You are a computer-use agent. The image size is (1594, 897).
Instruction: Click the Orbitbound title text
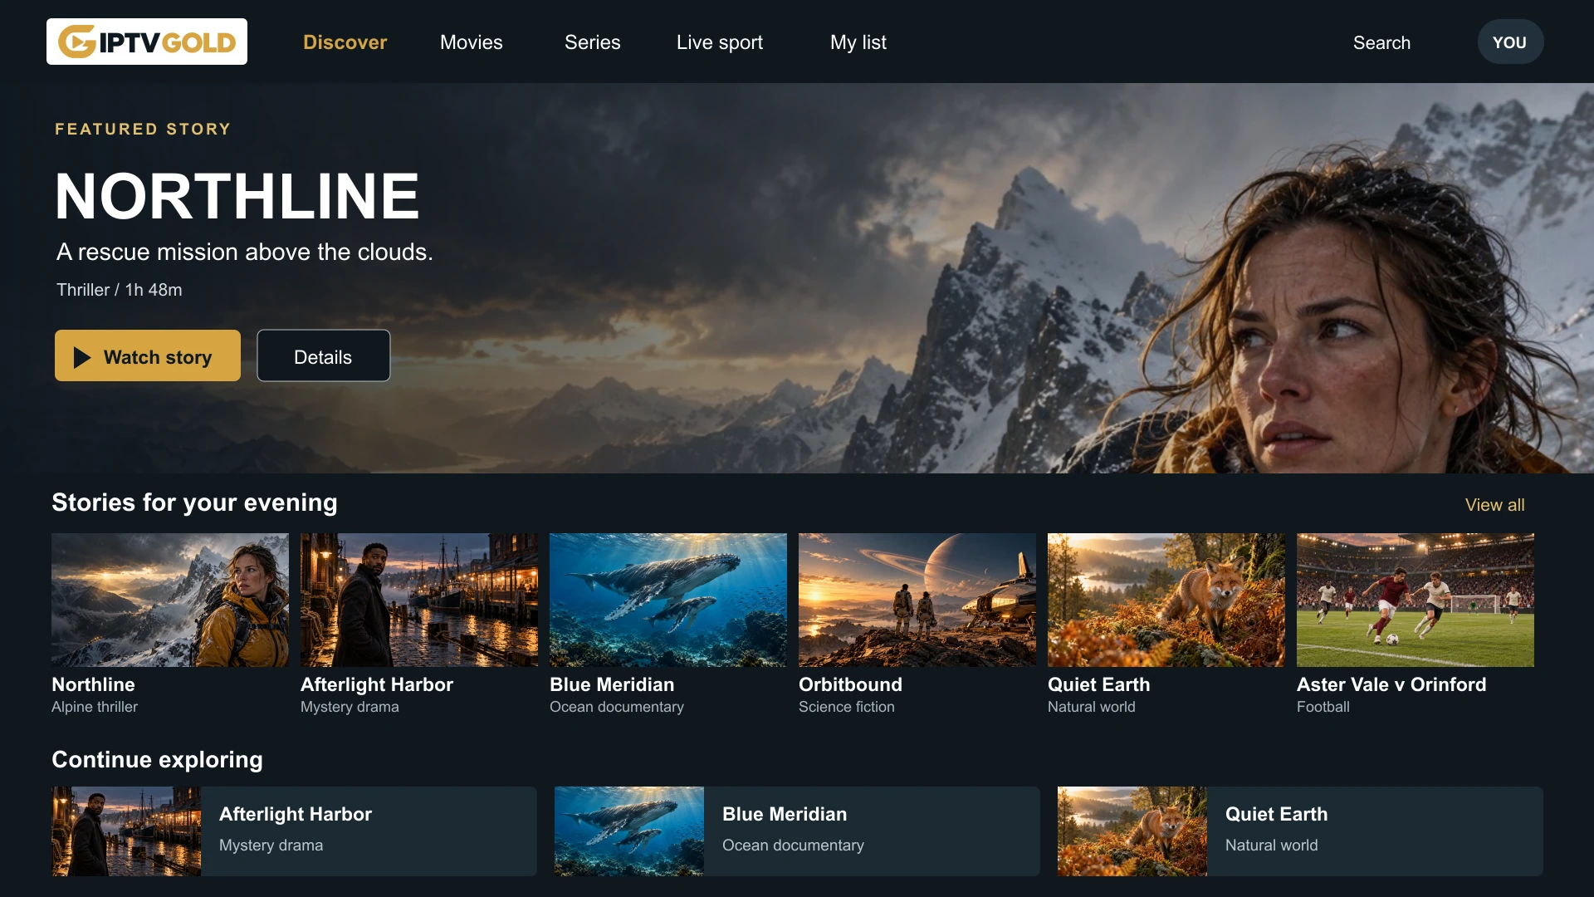[x=850, y=684]
